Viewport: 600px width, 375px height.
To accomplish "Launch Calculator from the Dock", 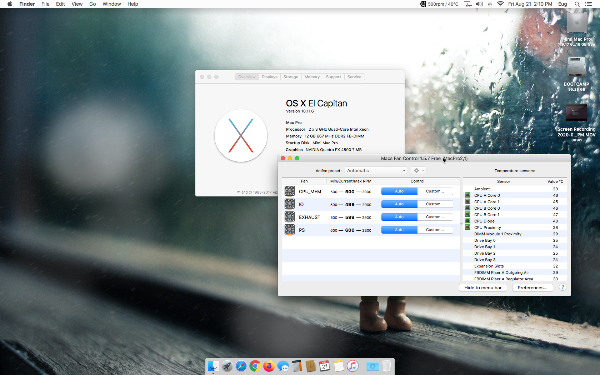I will tap(297, 366).
